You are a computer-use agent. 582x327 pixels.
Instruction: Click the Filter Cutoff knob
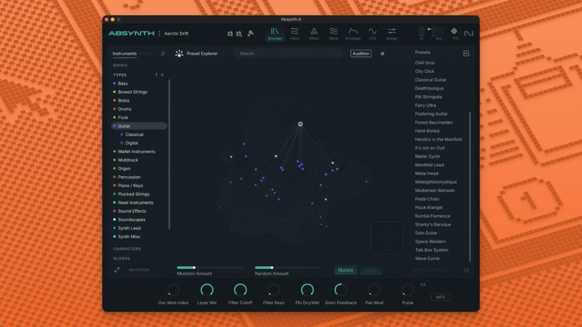coord(240,290)
